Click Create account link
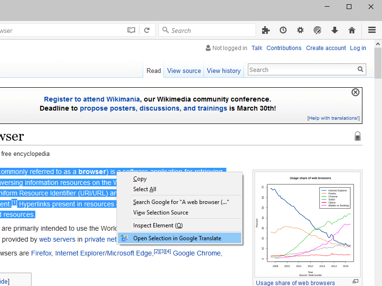Viewport: 382px width, 286px height. 326,48
